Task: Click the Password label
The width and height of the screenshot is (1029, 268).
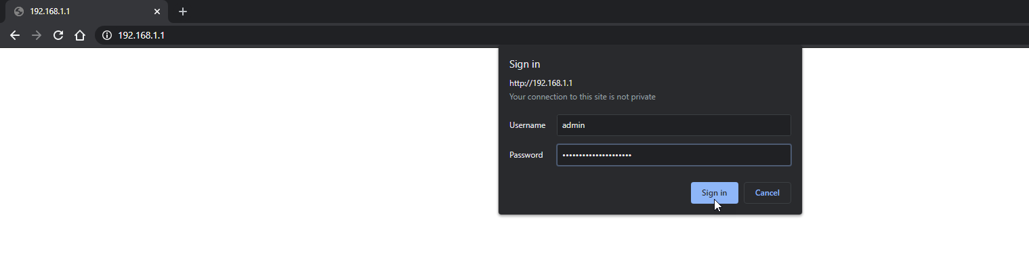Action: coord(526,155)
